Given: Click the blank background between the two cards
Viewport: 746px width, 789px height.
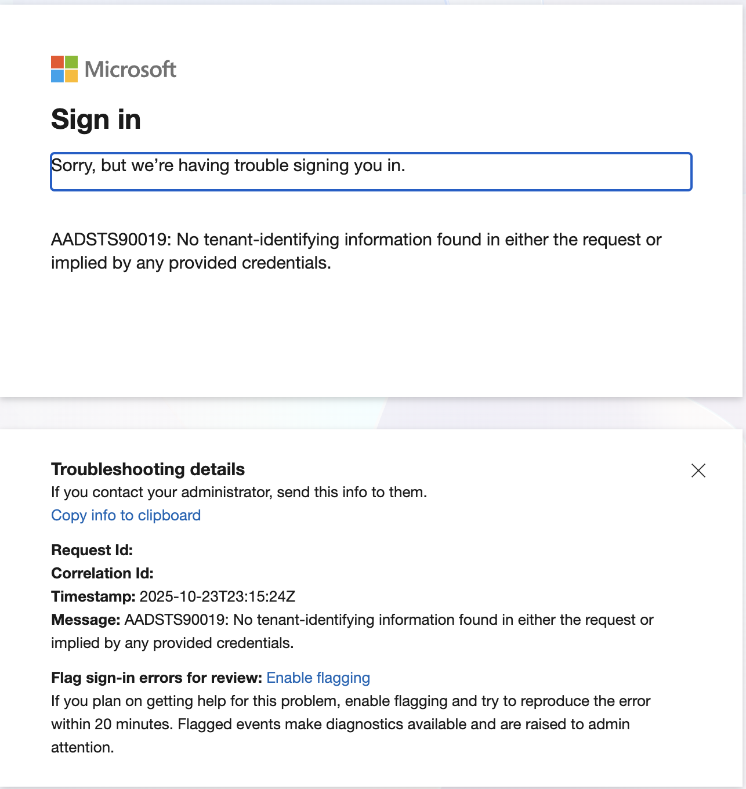Looking at the screenshot, I should [371, 413].
